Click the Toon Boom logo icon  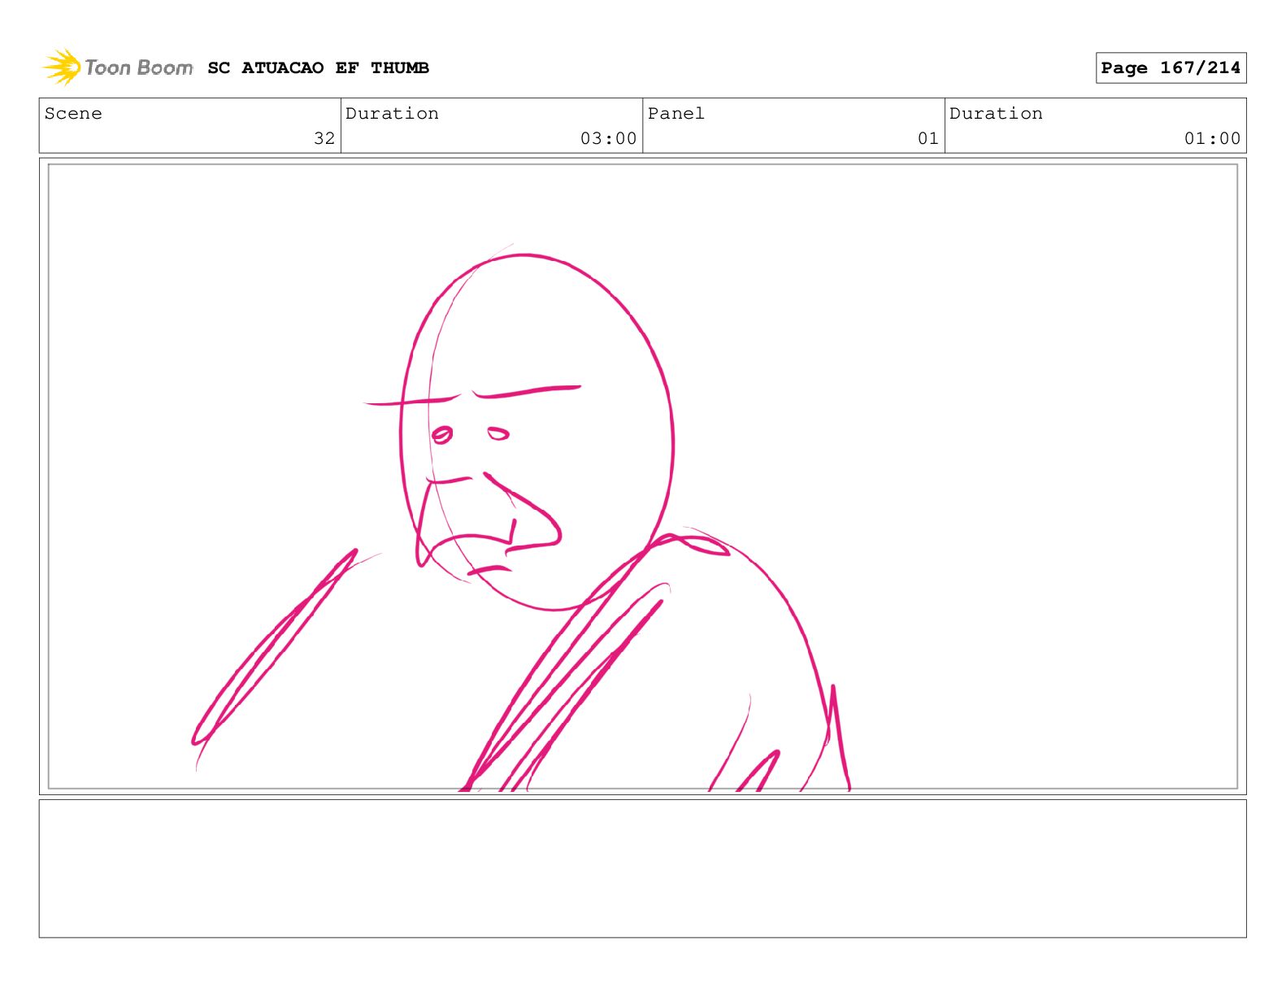coord(62,67)
